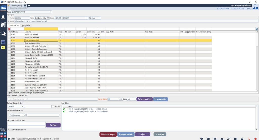The height and width of the screenshot is (140, 259).
Task: Open Instagram icon in sidebar
Action: click(5, 136)
